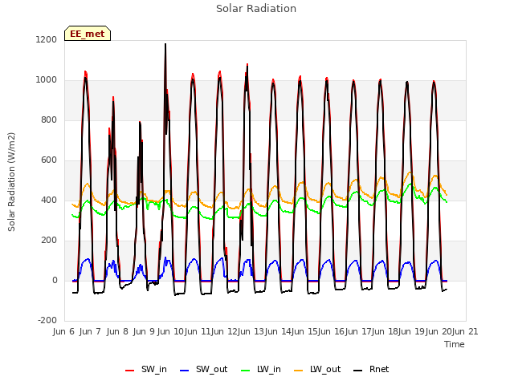Click the 0 y-axis tick label
The height and width of the screenshot is (385, 514).
click(55, 281)
